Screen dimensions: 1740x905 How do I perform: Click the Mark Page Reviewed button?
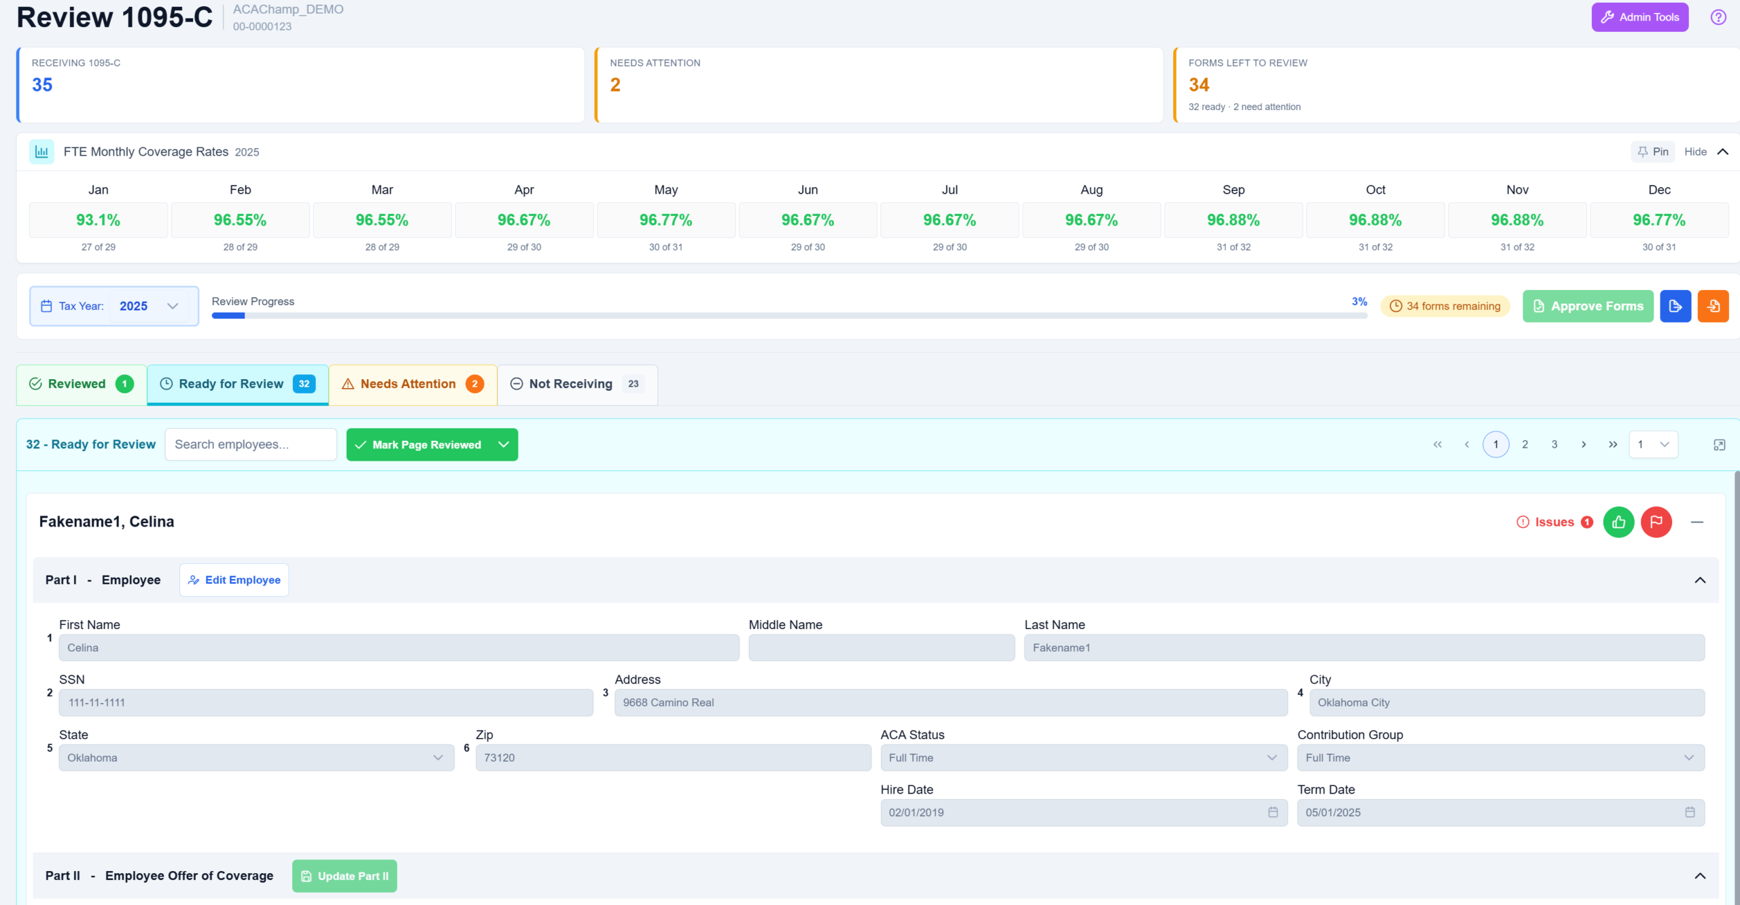click(419, 444)
